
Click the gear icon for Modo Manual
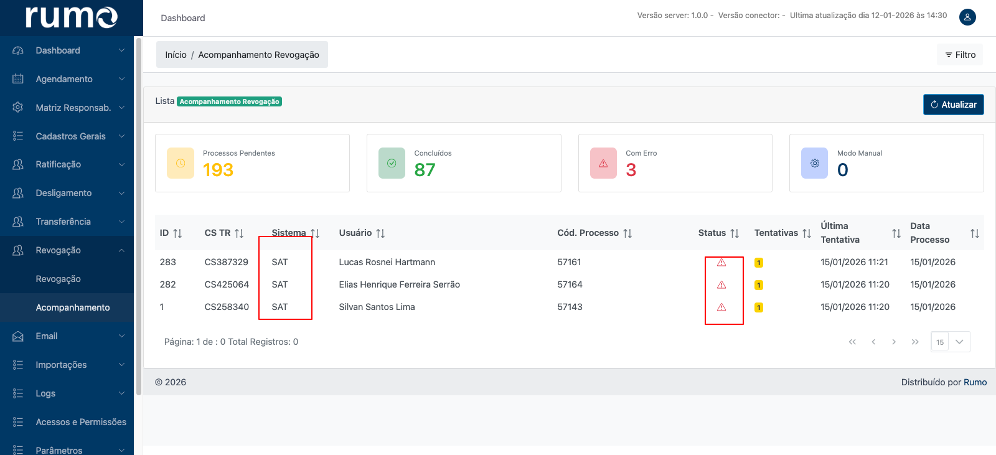click(x=814, y=163)
